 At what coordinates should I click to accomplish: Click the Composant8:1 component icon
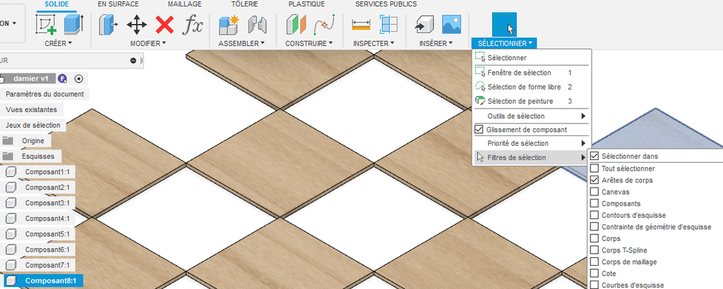(11, 281)
